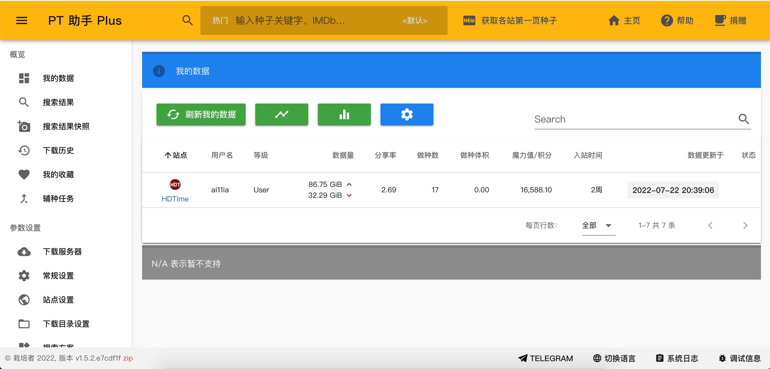Click 获取各站第一页种子 button
The height and width of the screenshot is (369, 770).
[x=510, y=20]
